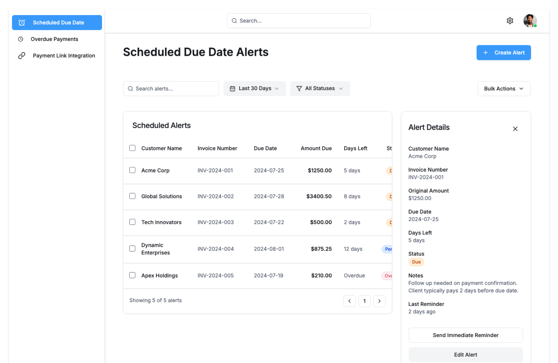Click the Payment Link chain icon
This screenshot has width=558, height=363.
[x=22, y=56]
